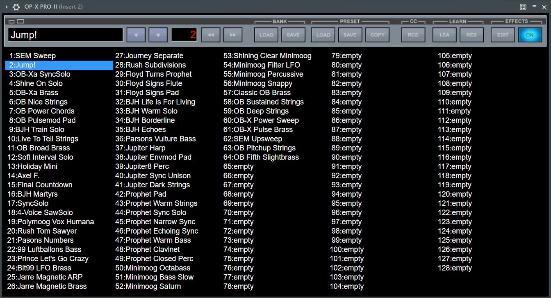Go to previous preset with rewind arrows
This screenshot has width=551, height=298.
point(211,35)
